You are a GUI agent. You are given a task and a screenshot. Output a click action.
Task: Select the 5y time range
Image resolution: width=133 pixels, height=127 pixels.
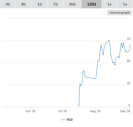tap(125, 4)
